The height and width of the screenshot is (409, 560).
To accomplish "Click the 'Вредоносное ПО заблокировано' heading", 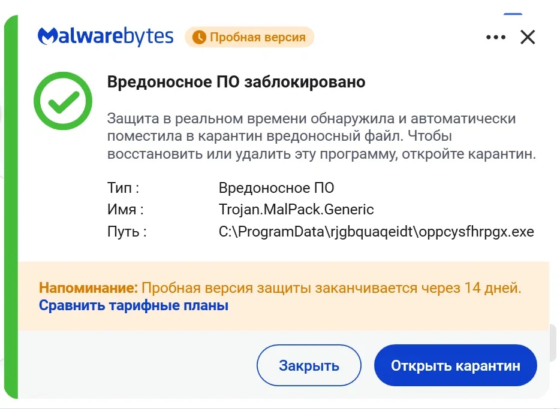I will tap(236, 82).
